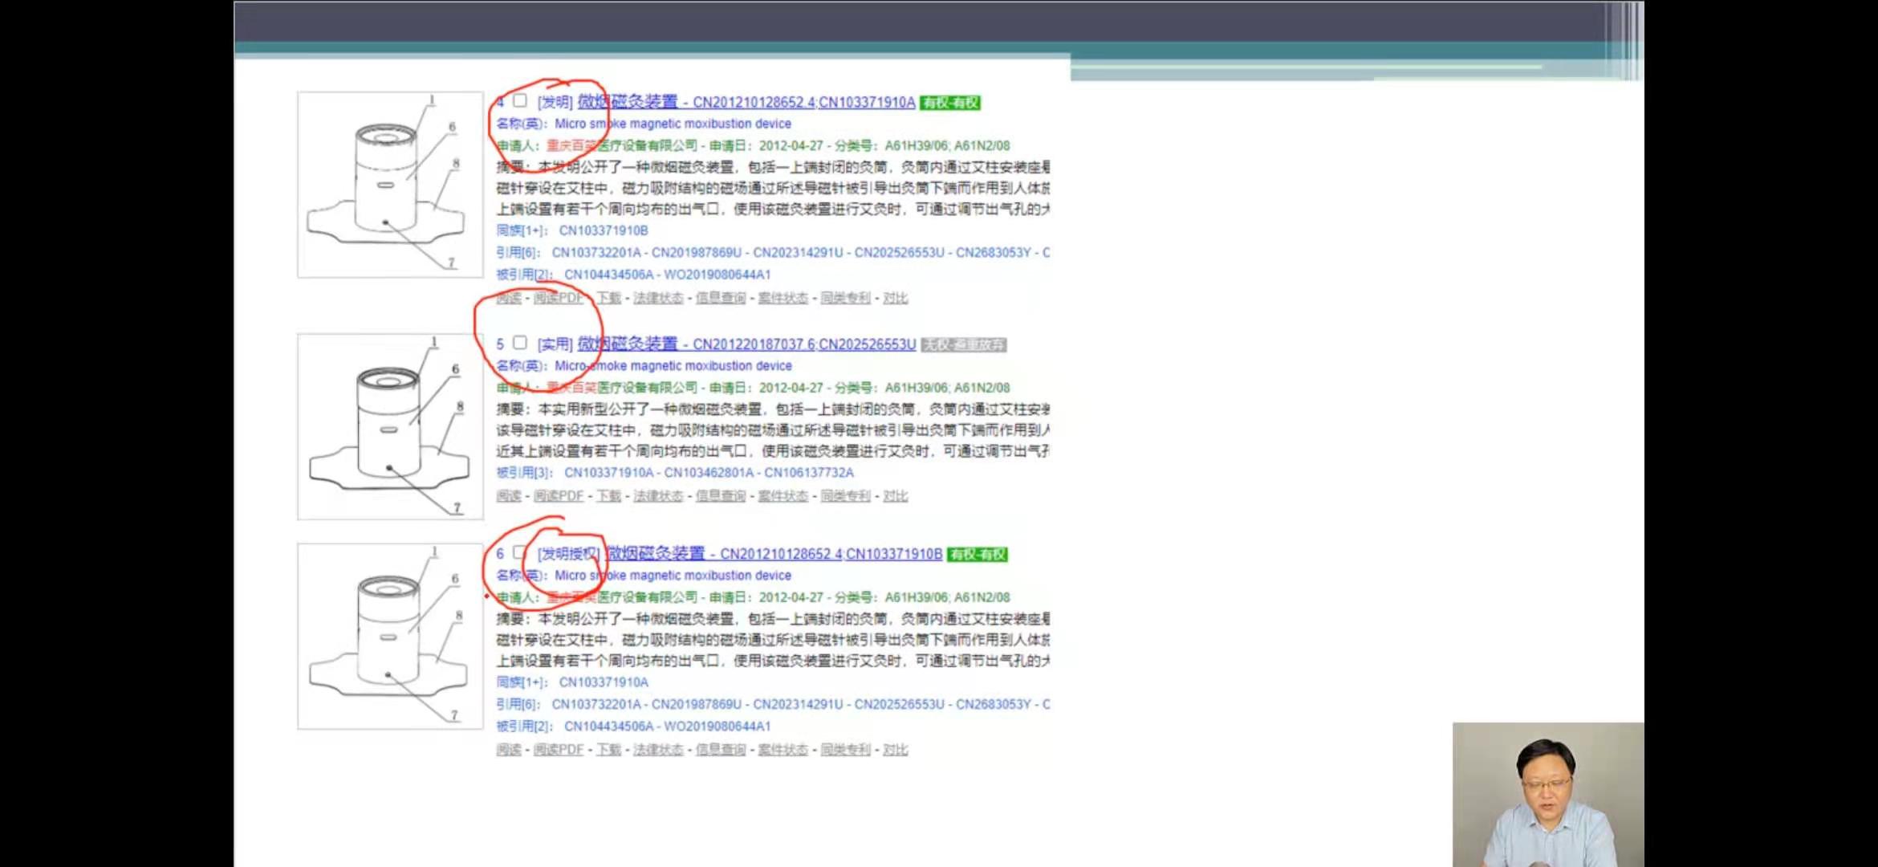Click 下载 link under result 4
Screen dimensions: 1878x867
pos(608,298)
